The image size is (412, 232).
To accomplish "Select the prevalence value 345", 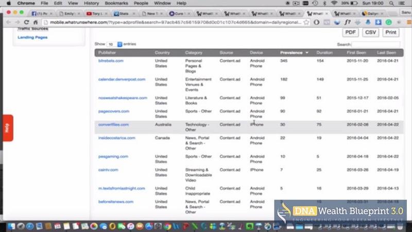I will [284, 61].
